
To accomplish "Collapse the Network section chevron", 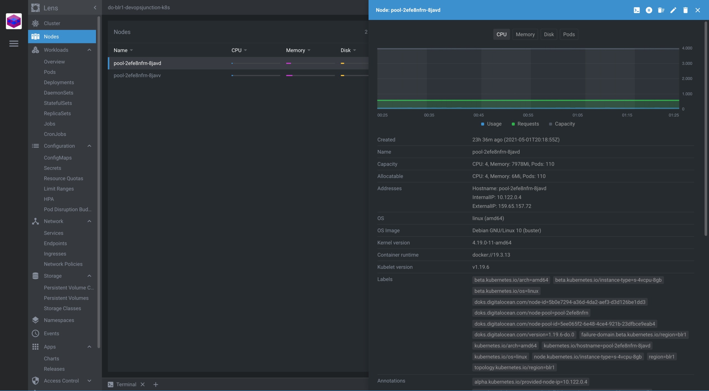I will 89,221.
